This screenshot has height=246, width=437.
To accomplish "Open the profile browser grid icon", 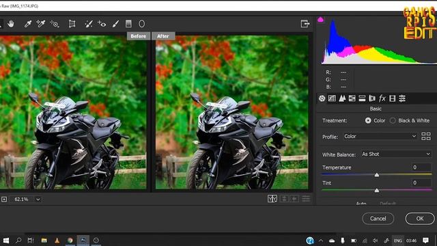I will 426,137.
